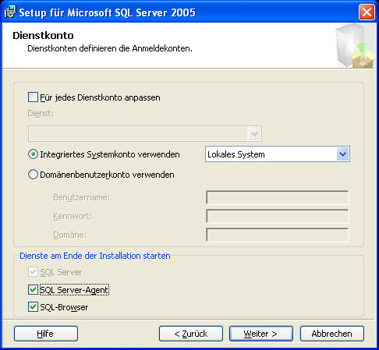Close the SQL Server 2005 setup window
Image resolution: width=379 pixels, height=350 pixels.
pyautogui.click(x=367, y=12)
